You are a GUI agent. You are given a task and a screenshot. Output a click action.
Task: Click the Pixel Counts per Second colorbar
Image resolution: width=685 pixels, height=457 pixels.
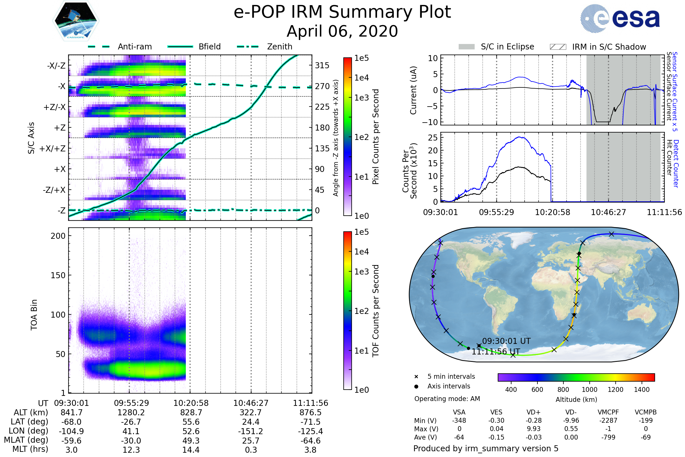pos(347,137)
